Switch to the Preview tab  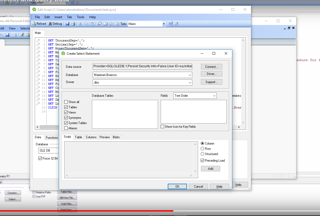tap(105, 137)
